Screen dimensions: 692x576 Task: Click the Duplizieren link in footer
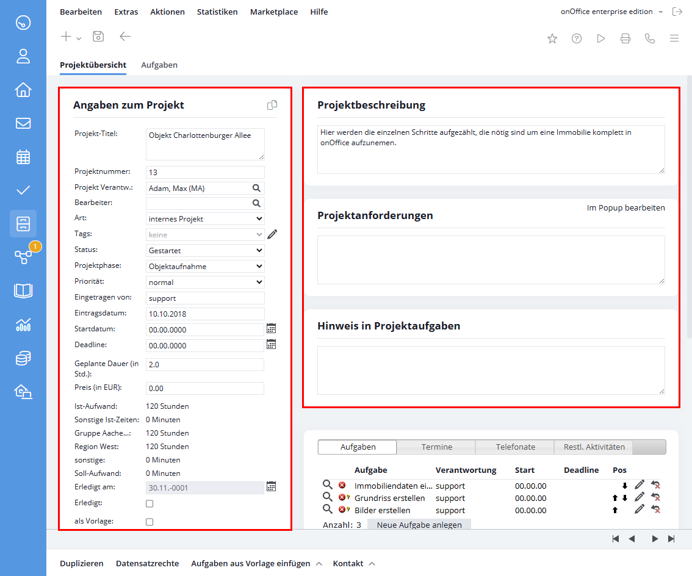pyautogui.click(x=81, y=563)
